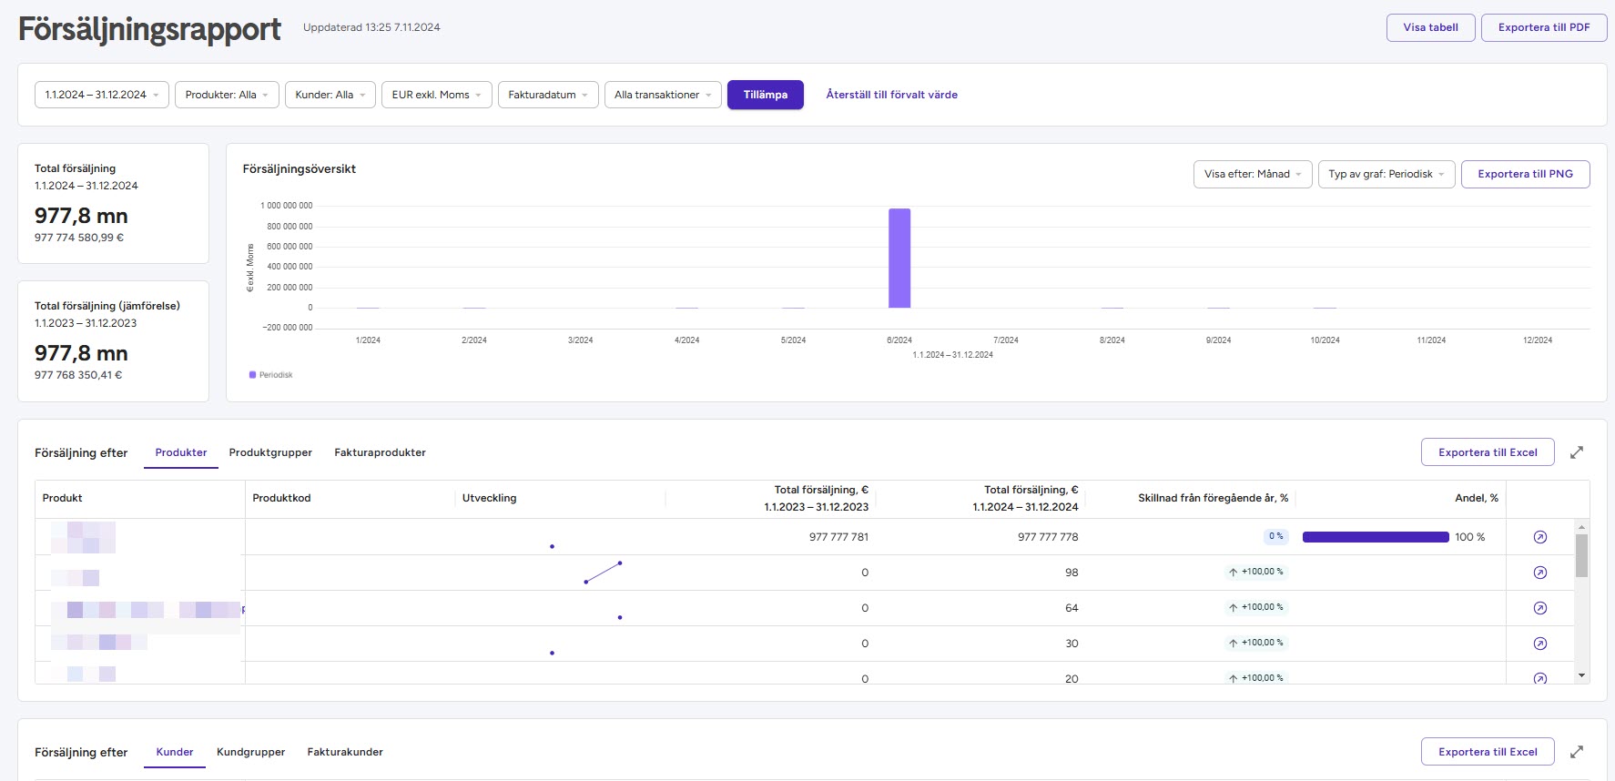Image resolution: width=1615 pixels, height=781 pixels.
Task: Expand the customers table to fullscreen
Action: point(1577,752)
